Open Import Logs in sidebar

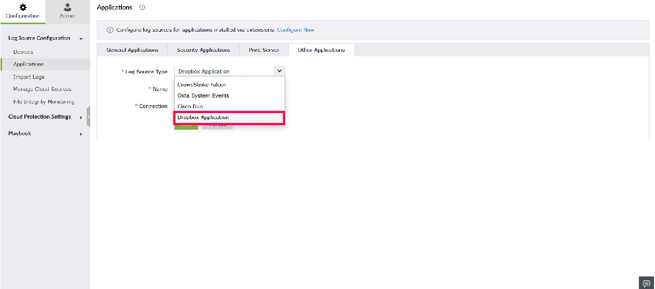click(x=29, y=77)
